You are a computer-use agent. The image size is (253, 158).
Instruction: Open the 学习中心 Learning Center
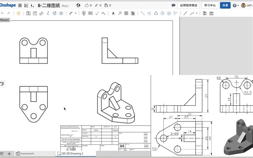click(210, 5)
